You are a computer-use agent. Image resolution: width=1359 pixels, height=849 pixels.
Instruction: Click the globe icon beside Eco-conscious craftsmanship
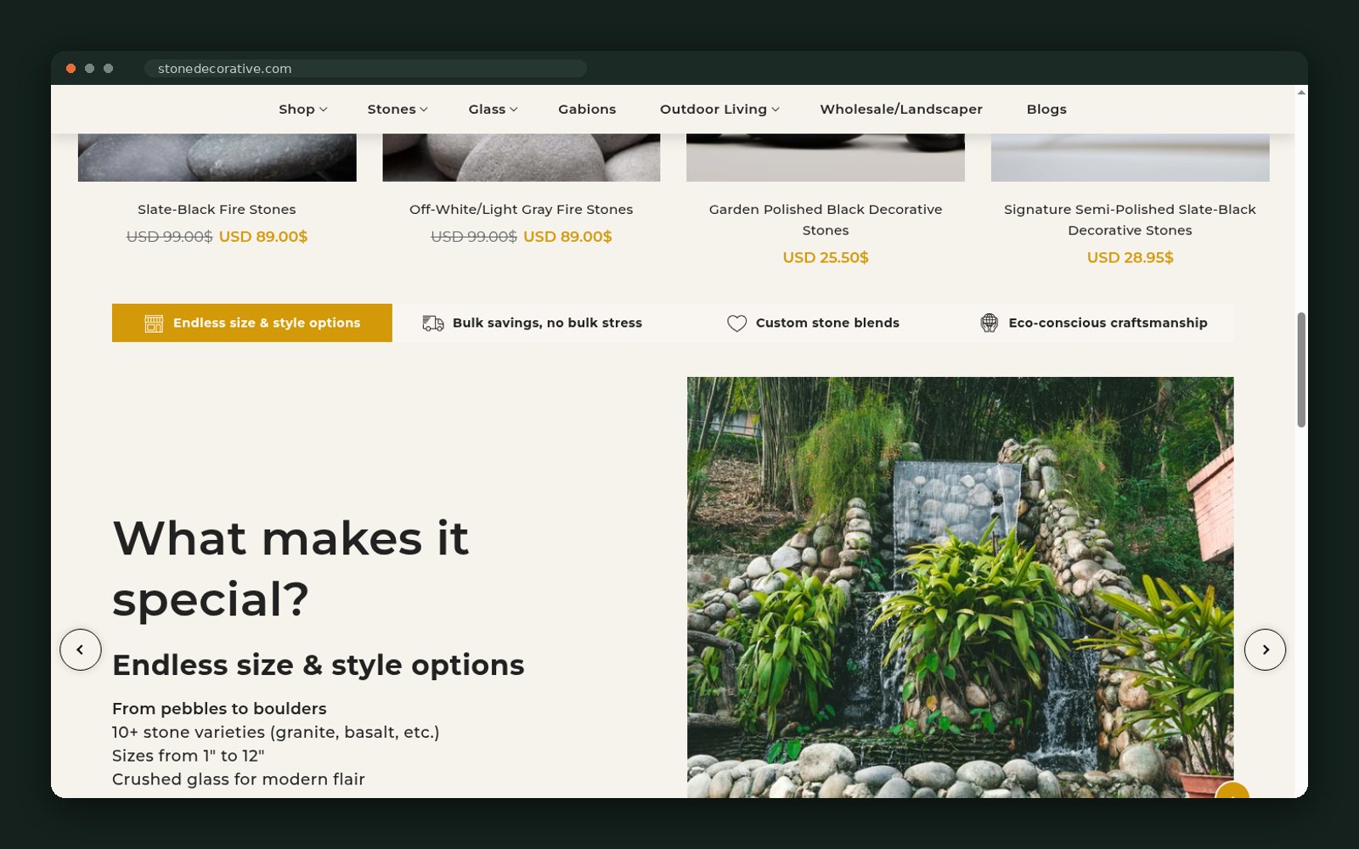pos(990,323)
